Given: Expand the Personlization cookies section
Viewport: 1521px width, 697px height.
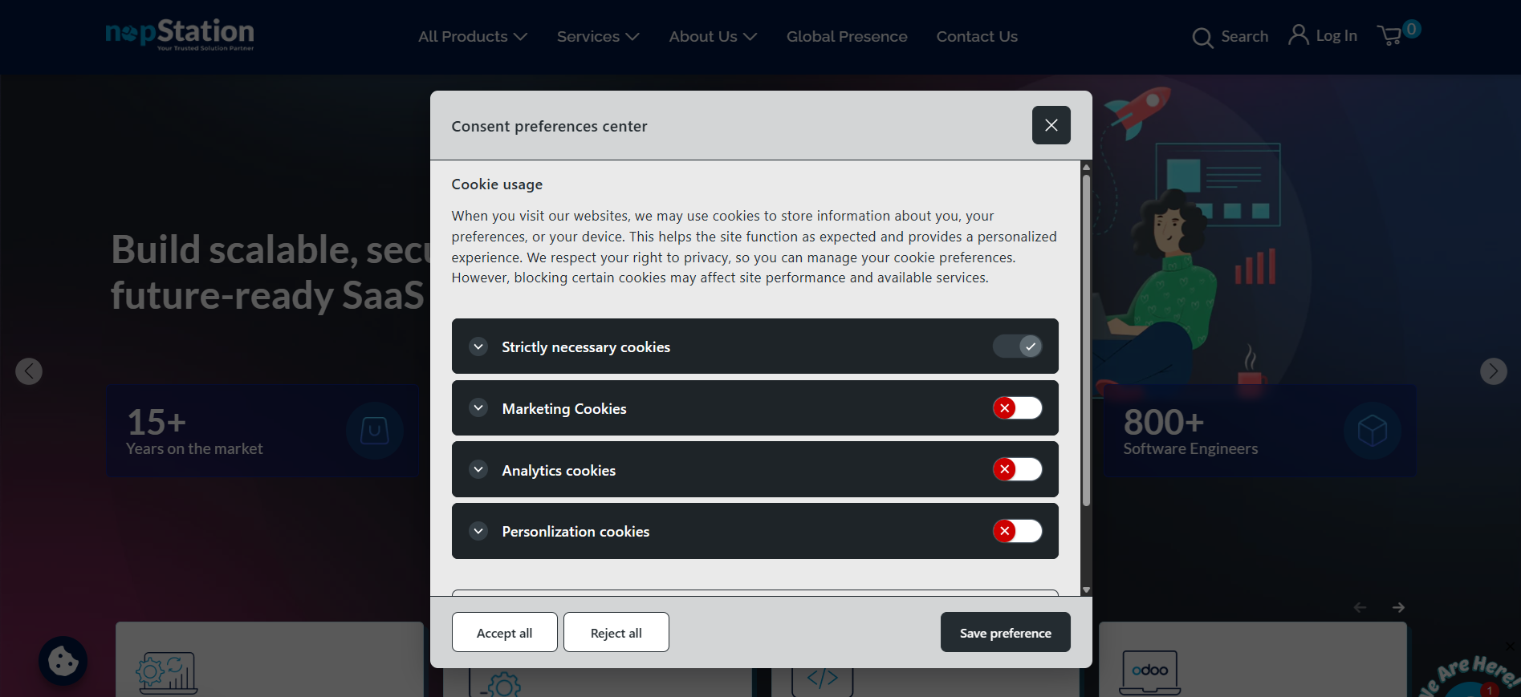Looking at the screenshot, I should pos(478,531).
